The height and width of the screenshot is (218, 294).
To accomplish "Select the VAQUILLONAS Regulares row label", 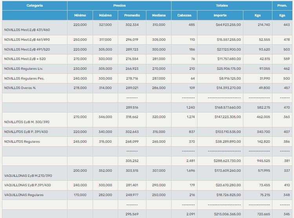I will tap(24, 195).
